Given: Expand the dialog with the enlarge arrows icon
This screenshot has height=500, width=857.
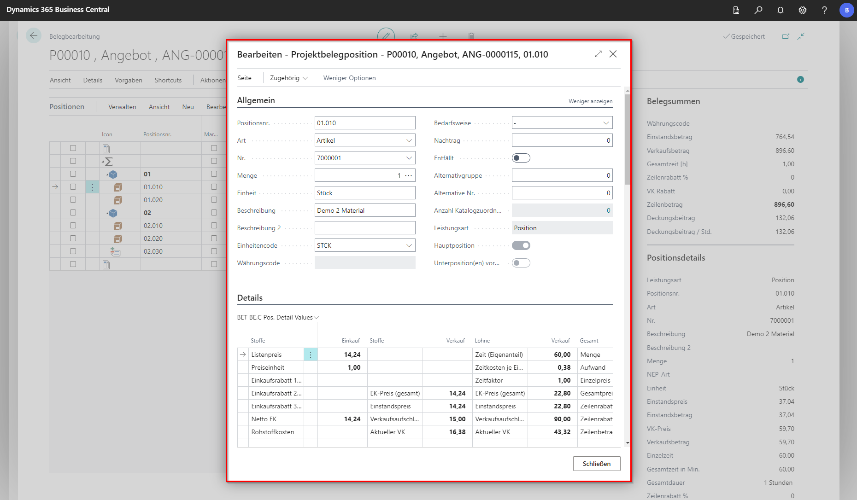Looking at the screenshot, I should coord(598,54).
